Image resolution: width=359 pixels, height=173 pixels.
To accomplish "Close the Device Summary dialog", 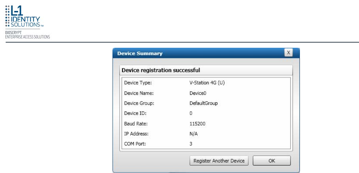I will [x=289, y=53].
